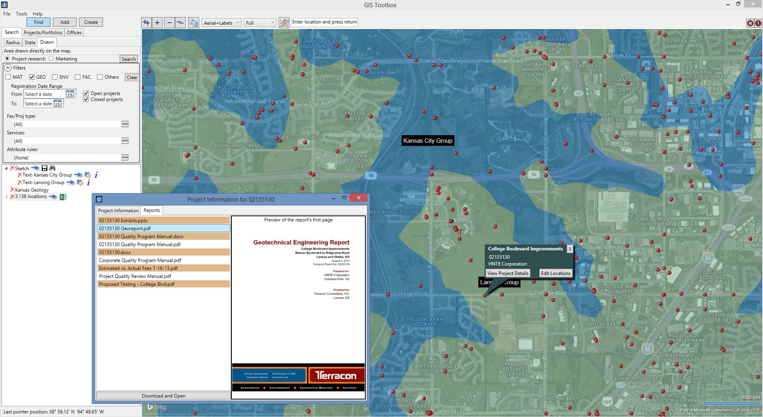Uncheck the Open projects checkbox
Image resolution: width=763 pixels, height=417 pixels.
click(x=86, y=93)
